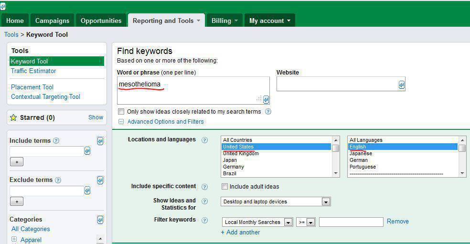470x244 pixels.
Task: Enable Only show ideas closely related checkbox
Action: pyautogui.click(x=121, y=112)
